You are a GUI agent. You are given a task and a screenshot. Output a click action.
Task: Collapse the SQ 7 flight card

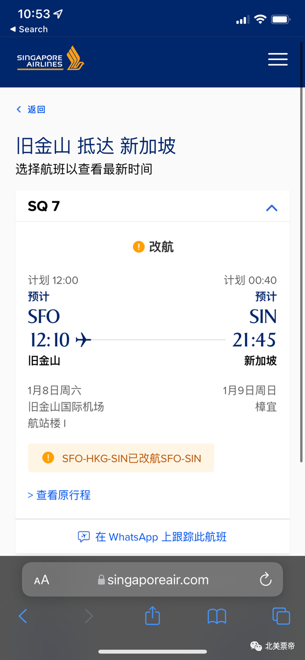pyautogui.click(x=272, y=208)
